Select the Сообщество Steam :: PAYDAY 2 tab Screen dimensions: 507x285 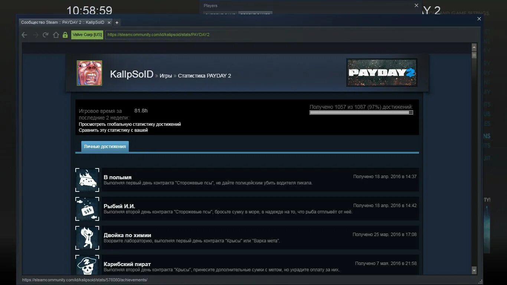65,23
